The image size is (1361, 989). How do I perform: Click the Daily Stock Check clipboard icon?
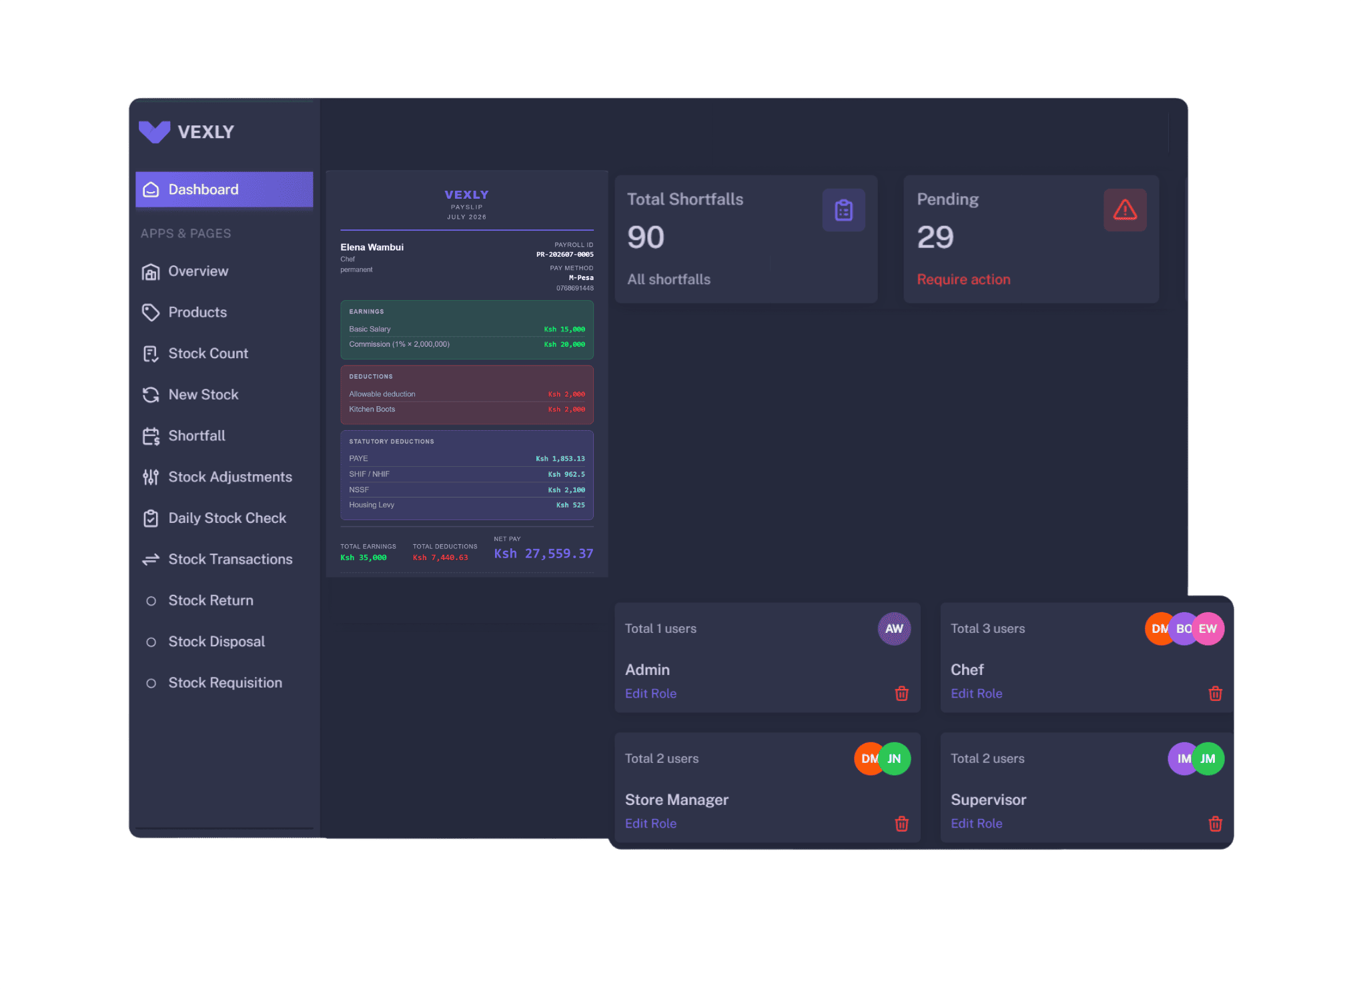151,518
